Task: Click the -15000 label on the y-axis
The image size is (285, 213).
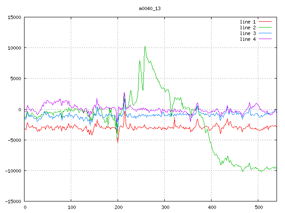Action: coord(13,201)
